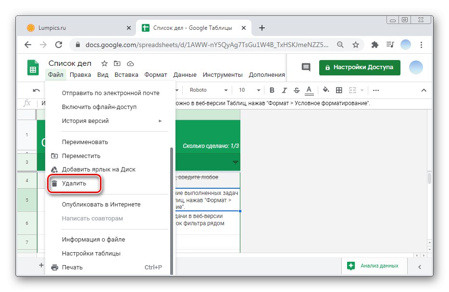Open the Данные menu
The width and height of the screenshot is (449, 292).
pyautogui.click(x=185, y=74)
